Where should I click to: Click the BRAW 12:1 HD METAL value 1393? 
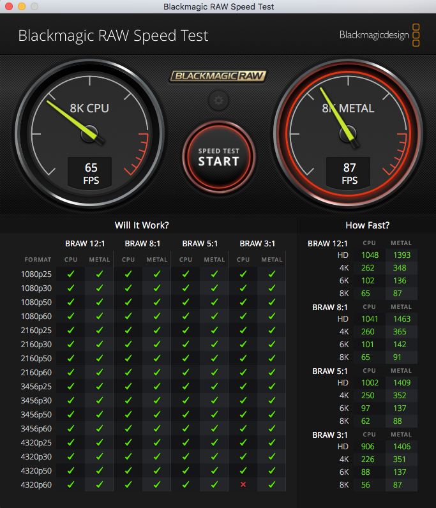pyautogui.click(x=402, y=255)
